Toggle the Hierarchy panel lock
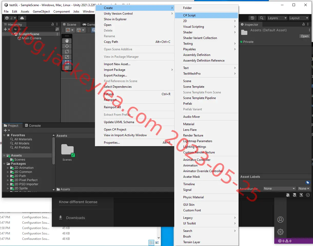This screenshot has height=246, width=313. [x=53, y=24]
